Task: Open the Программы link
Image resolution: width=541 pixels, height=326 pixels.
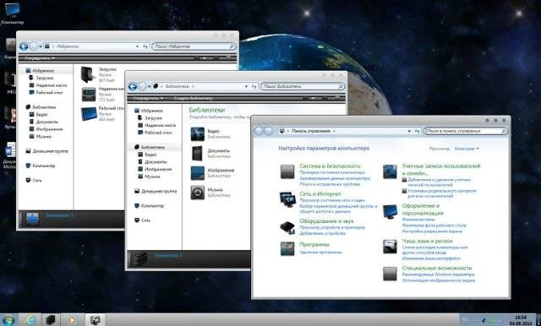Action: (314, 244)
